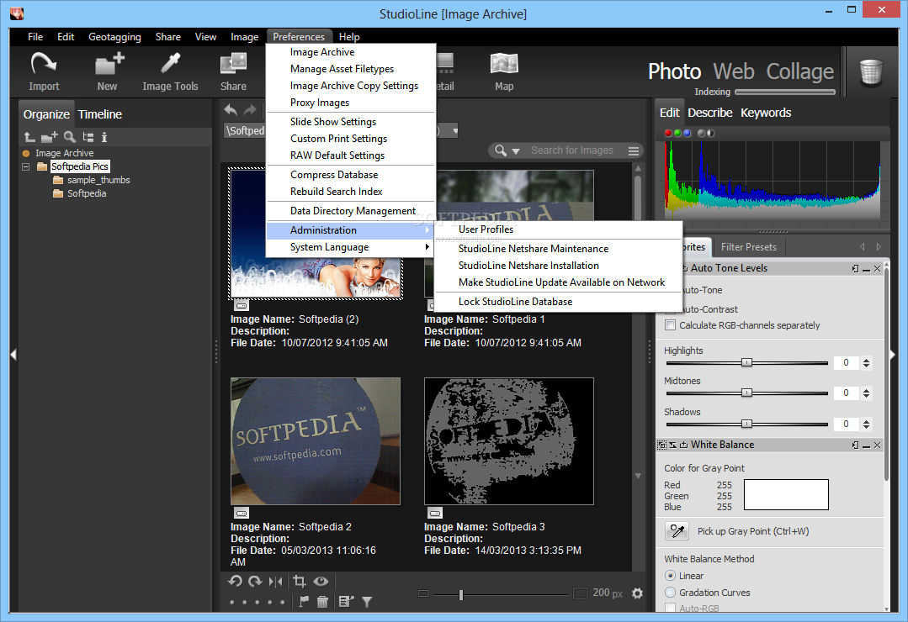Click the Search for Images field
This screenshot has height=622, width=908.
point(571,150)
